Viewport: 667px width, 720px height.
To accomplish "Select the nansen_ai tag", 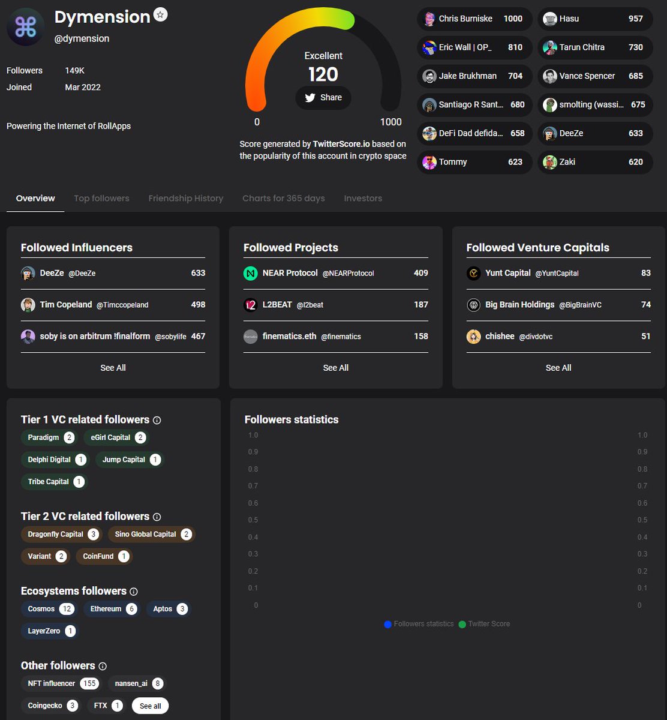I will 137,684.
